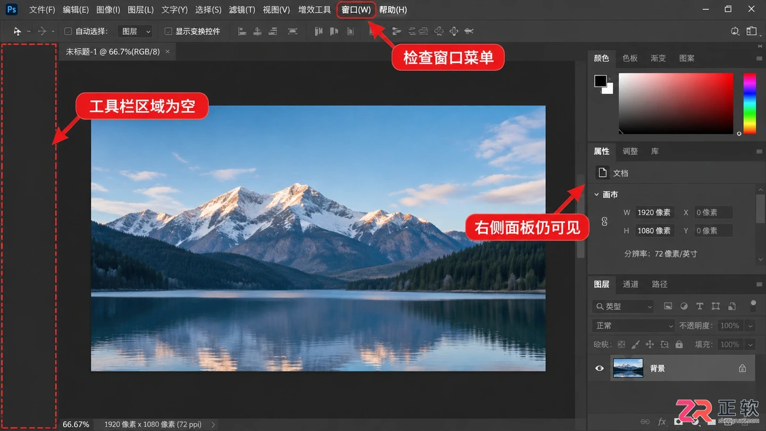Enable the 自动选择 checkbox
The height and width of the screenshot is (431, 766).
[68, 31]
